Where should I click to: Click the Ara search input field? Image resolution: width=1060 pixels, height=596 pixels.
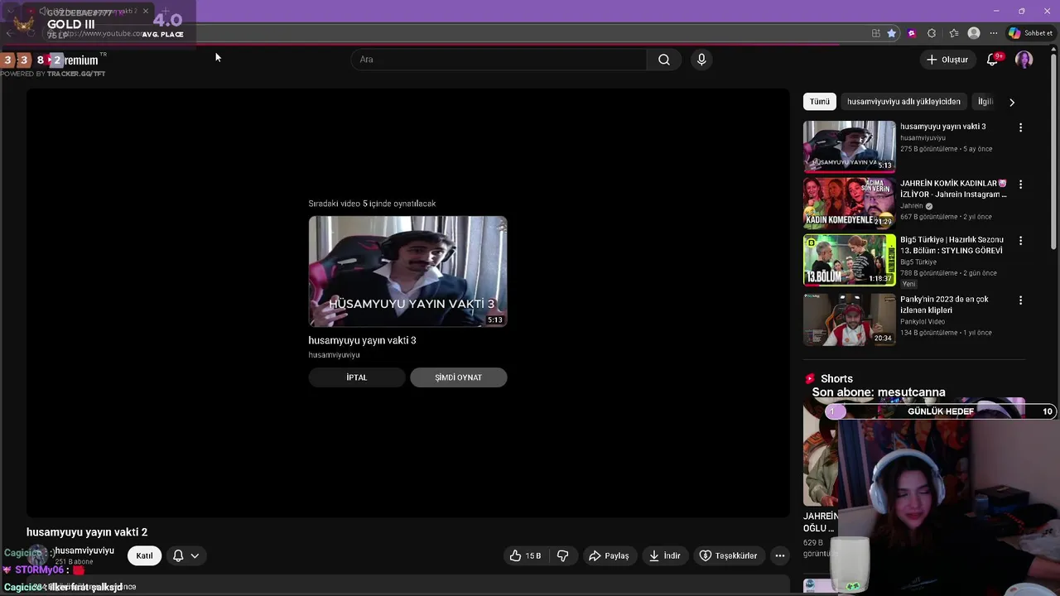tap(499, 60)
